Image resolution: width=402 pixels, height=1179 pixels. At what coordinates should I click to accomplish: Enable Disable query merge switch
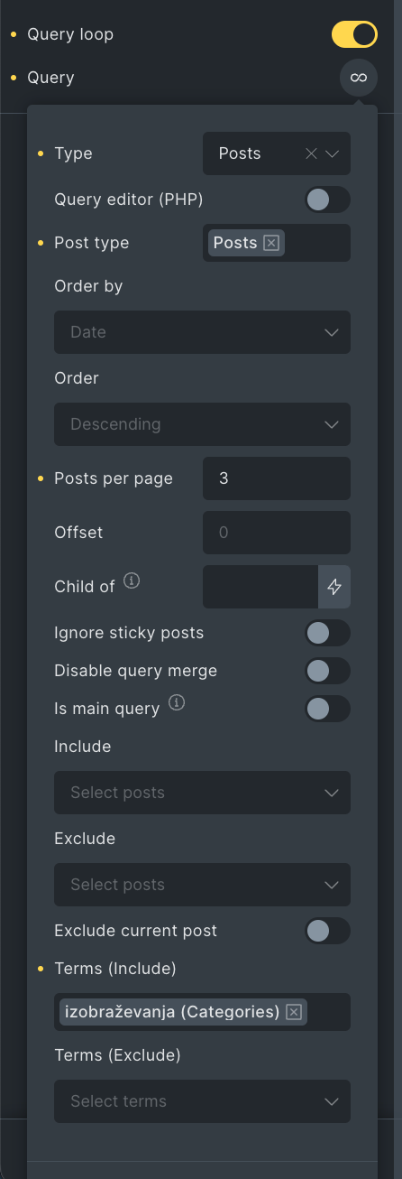(x=327, y=671)
